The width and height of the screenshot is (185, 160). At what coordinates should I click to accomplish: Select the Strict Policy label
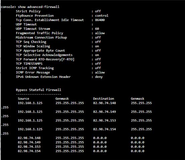point(28,11)
